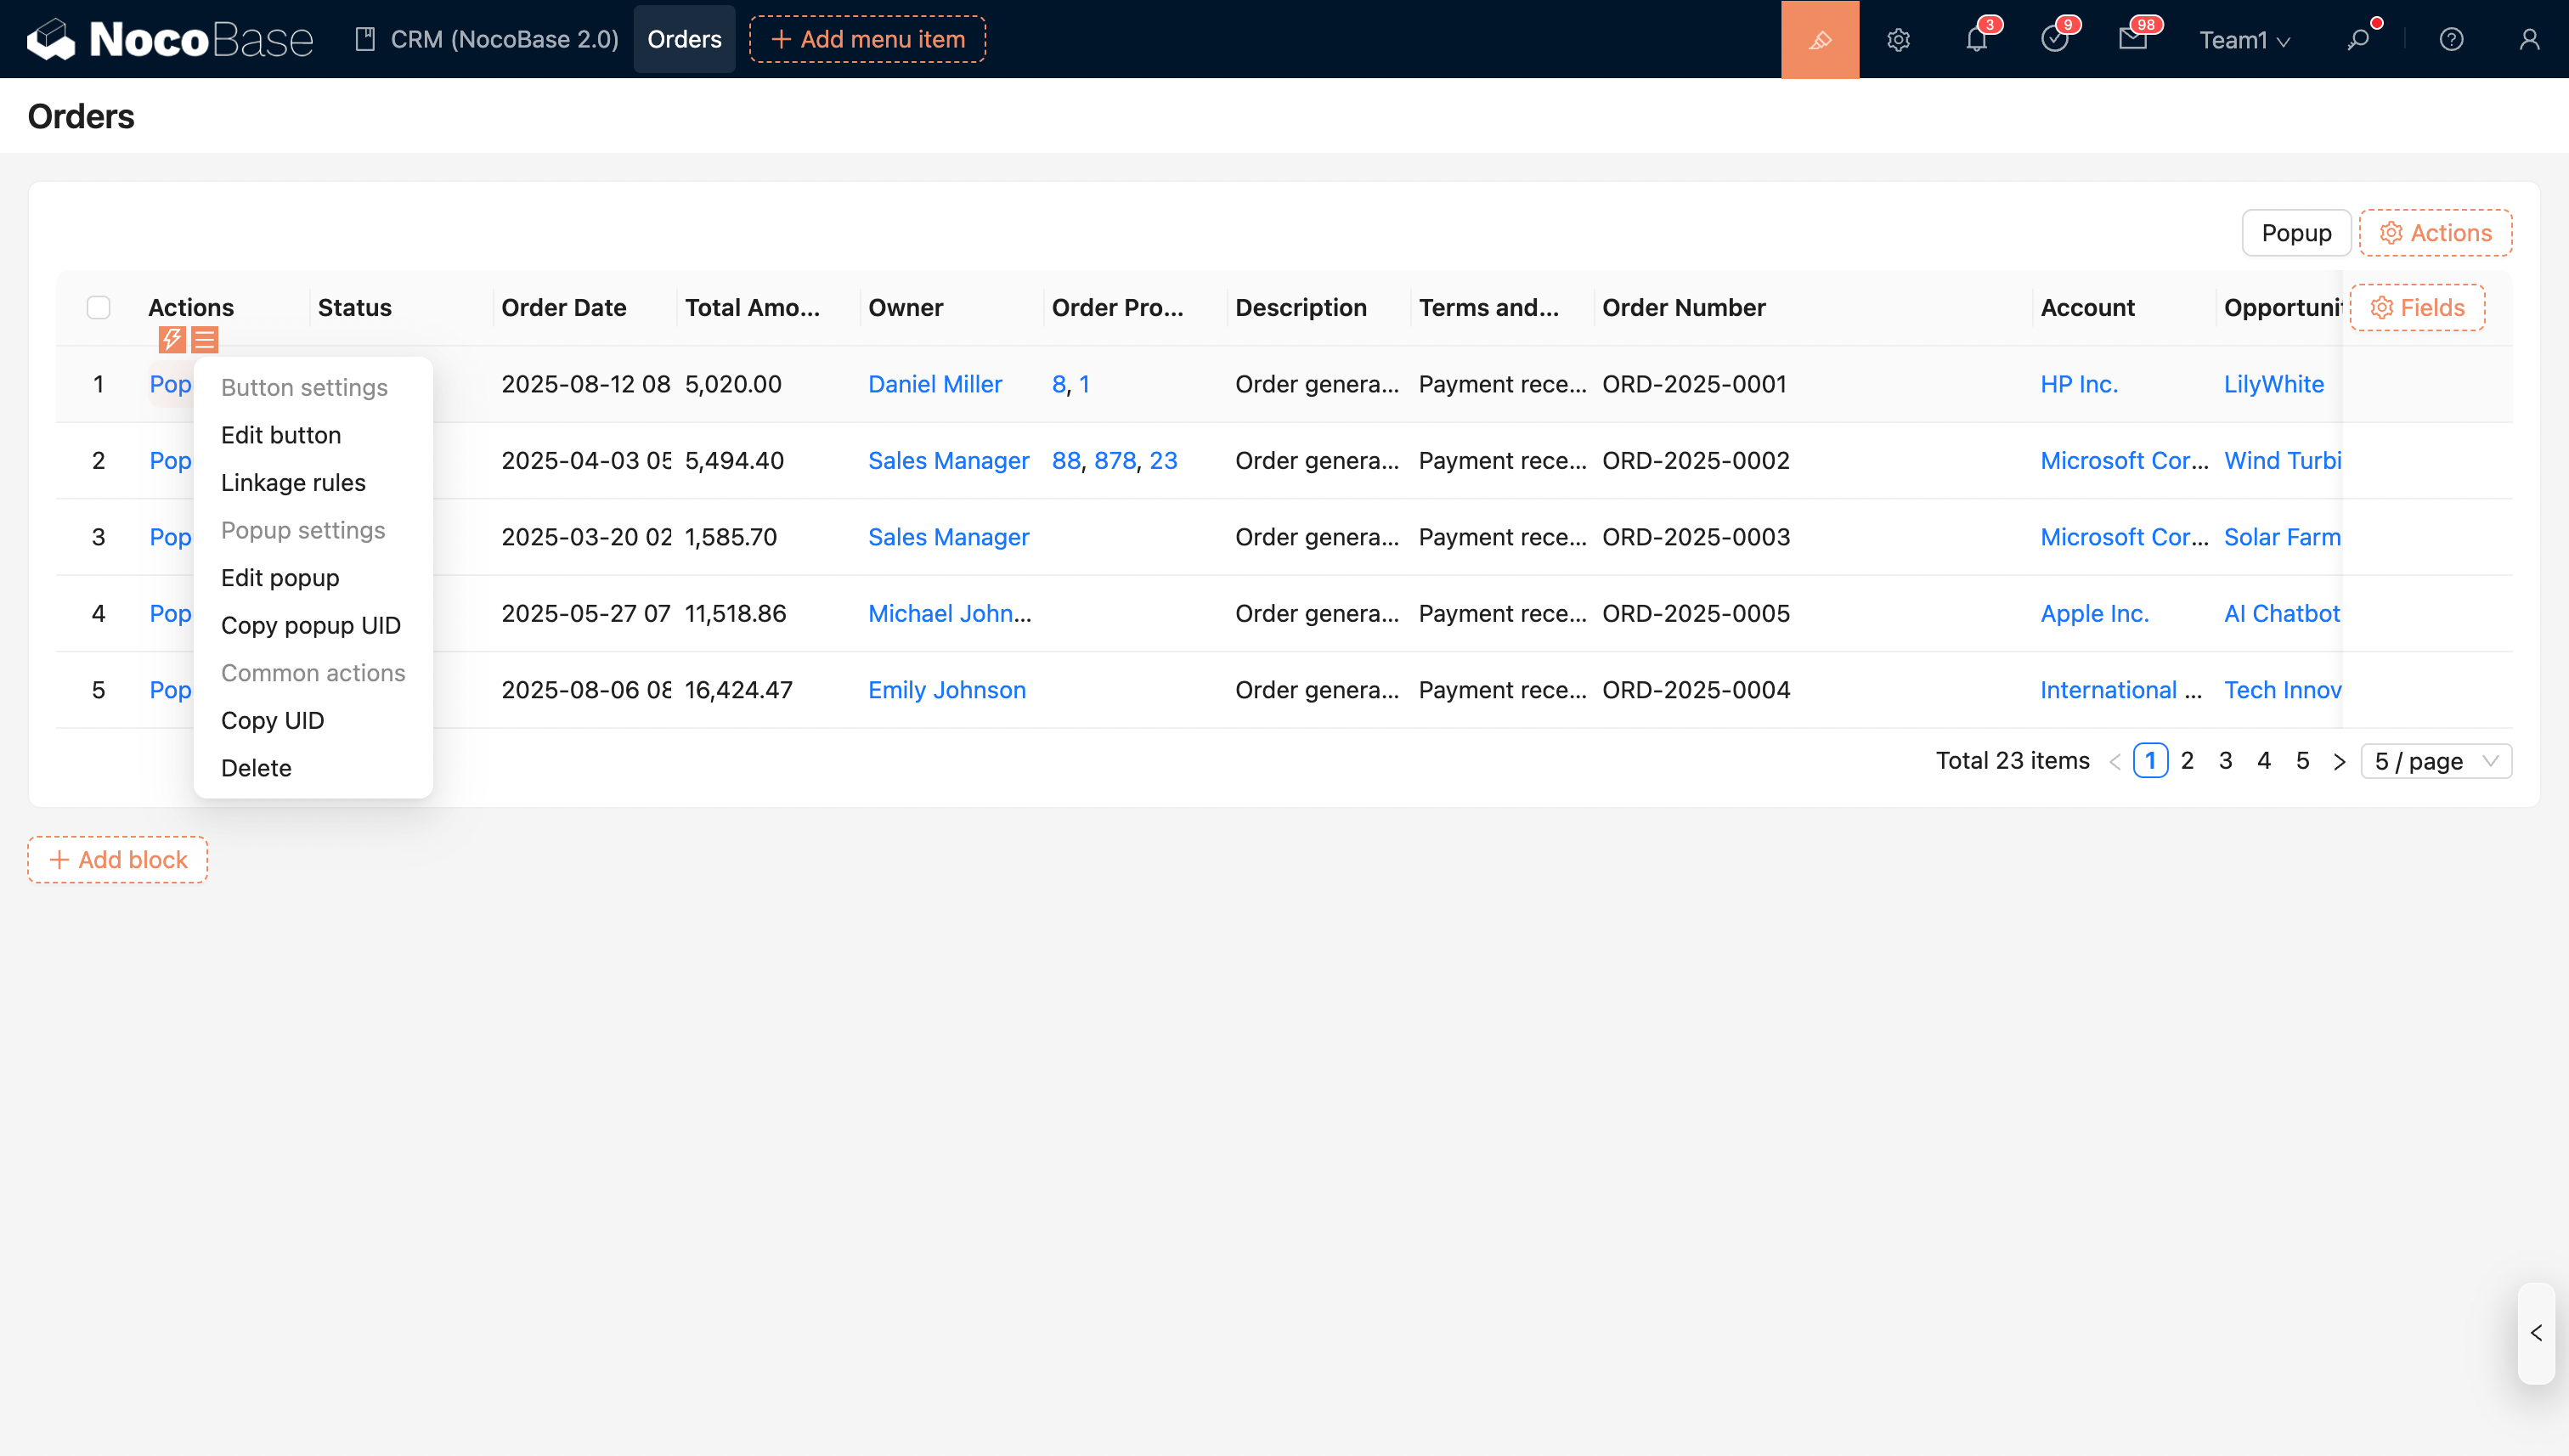2569x1456 pixels.
Task: Expand the Team1 role dropdown
Action: (x=2244, y=39)
